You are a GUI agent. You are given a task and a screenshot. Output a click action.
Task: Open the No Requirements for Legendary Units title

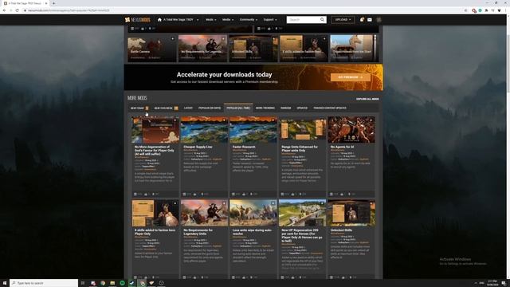198,232
